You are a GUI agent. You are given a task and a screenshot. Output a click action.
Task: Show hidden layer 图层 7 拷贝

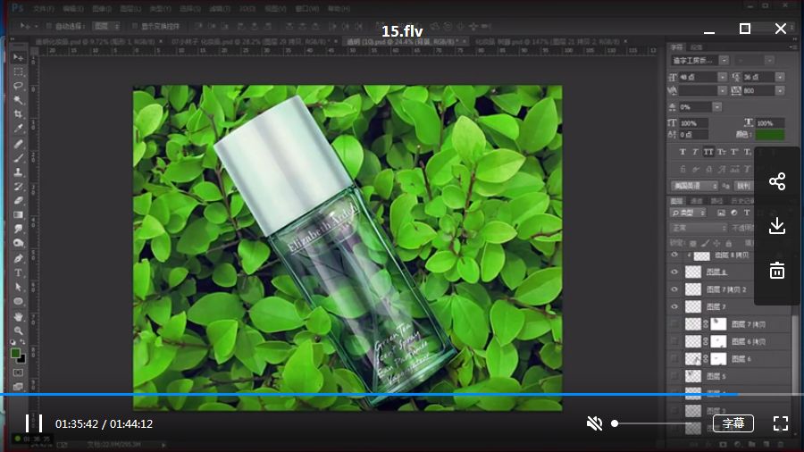(674, 324)
